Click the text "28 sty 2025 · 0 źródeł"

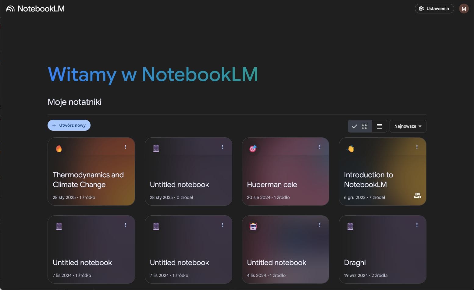(x=172, y=197)
